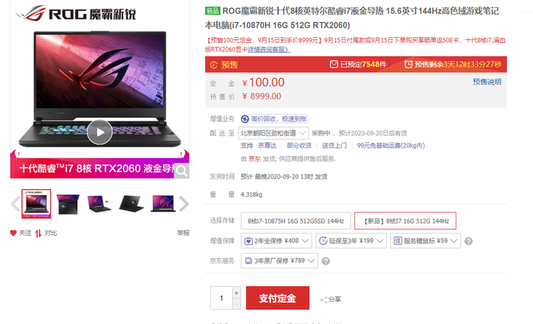This screenshot has width=533, height=324.
Task: Click the 详情咨询客服 link
Action: (x=269, y=50)
